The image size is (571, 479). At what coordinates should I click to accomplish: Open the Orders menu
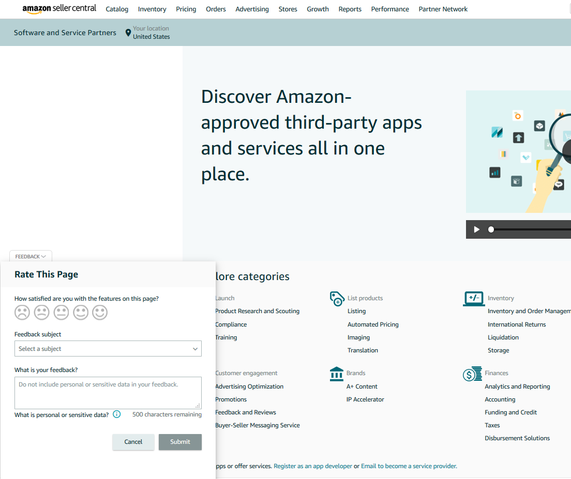tap(216, 9)
